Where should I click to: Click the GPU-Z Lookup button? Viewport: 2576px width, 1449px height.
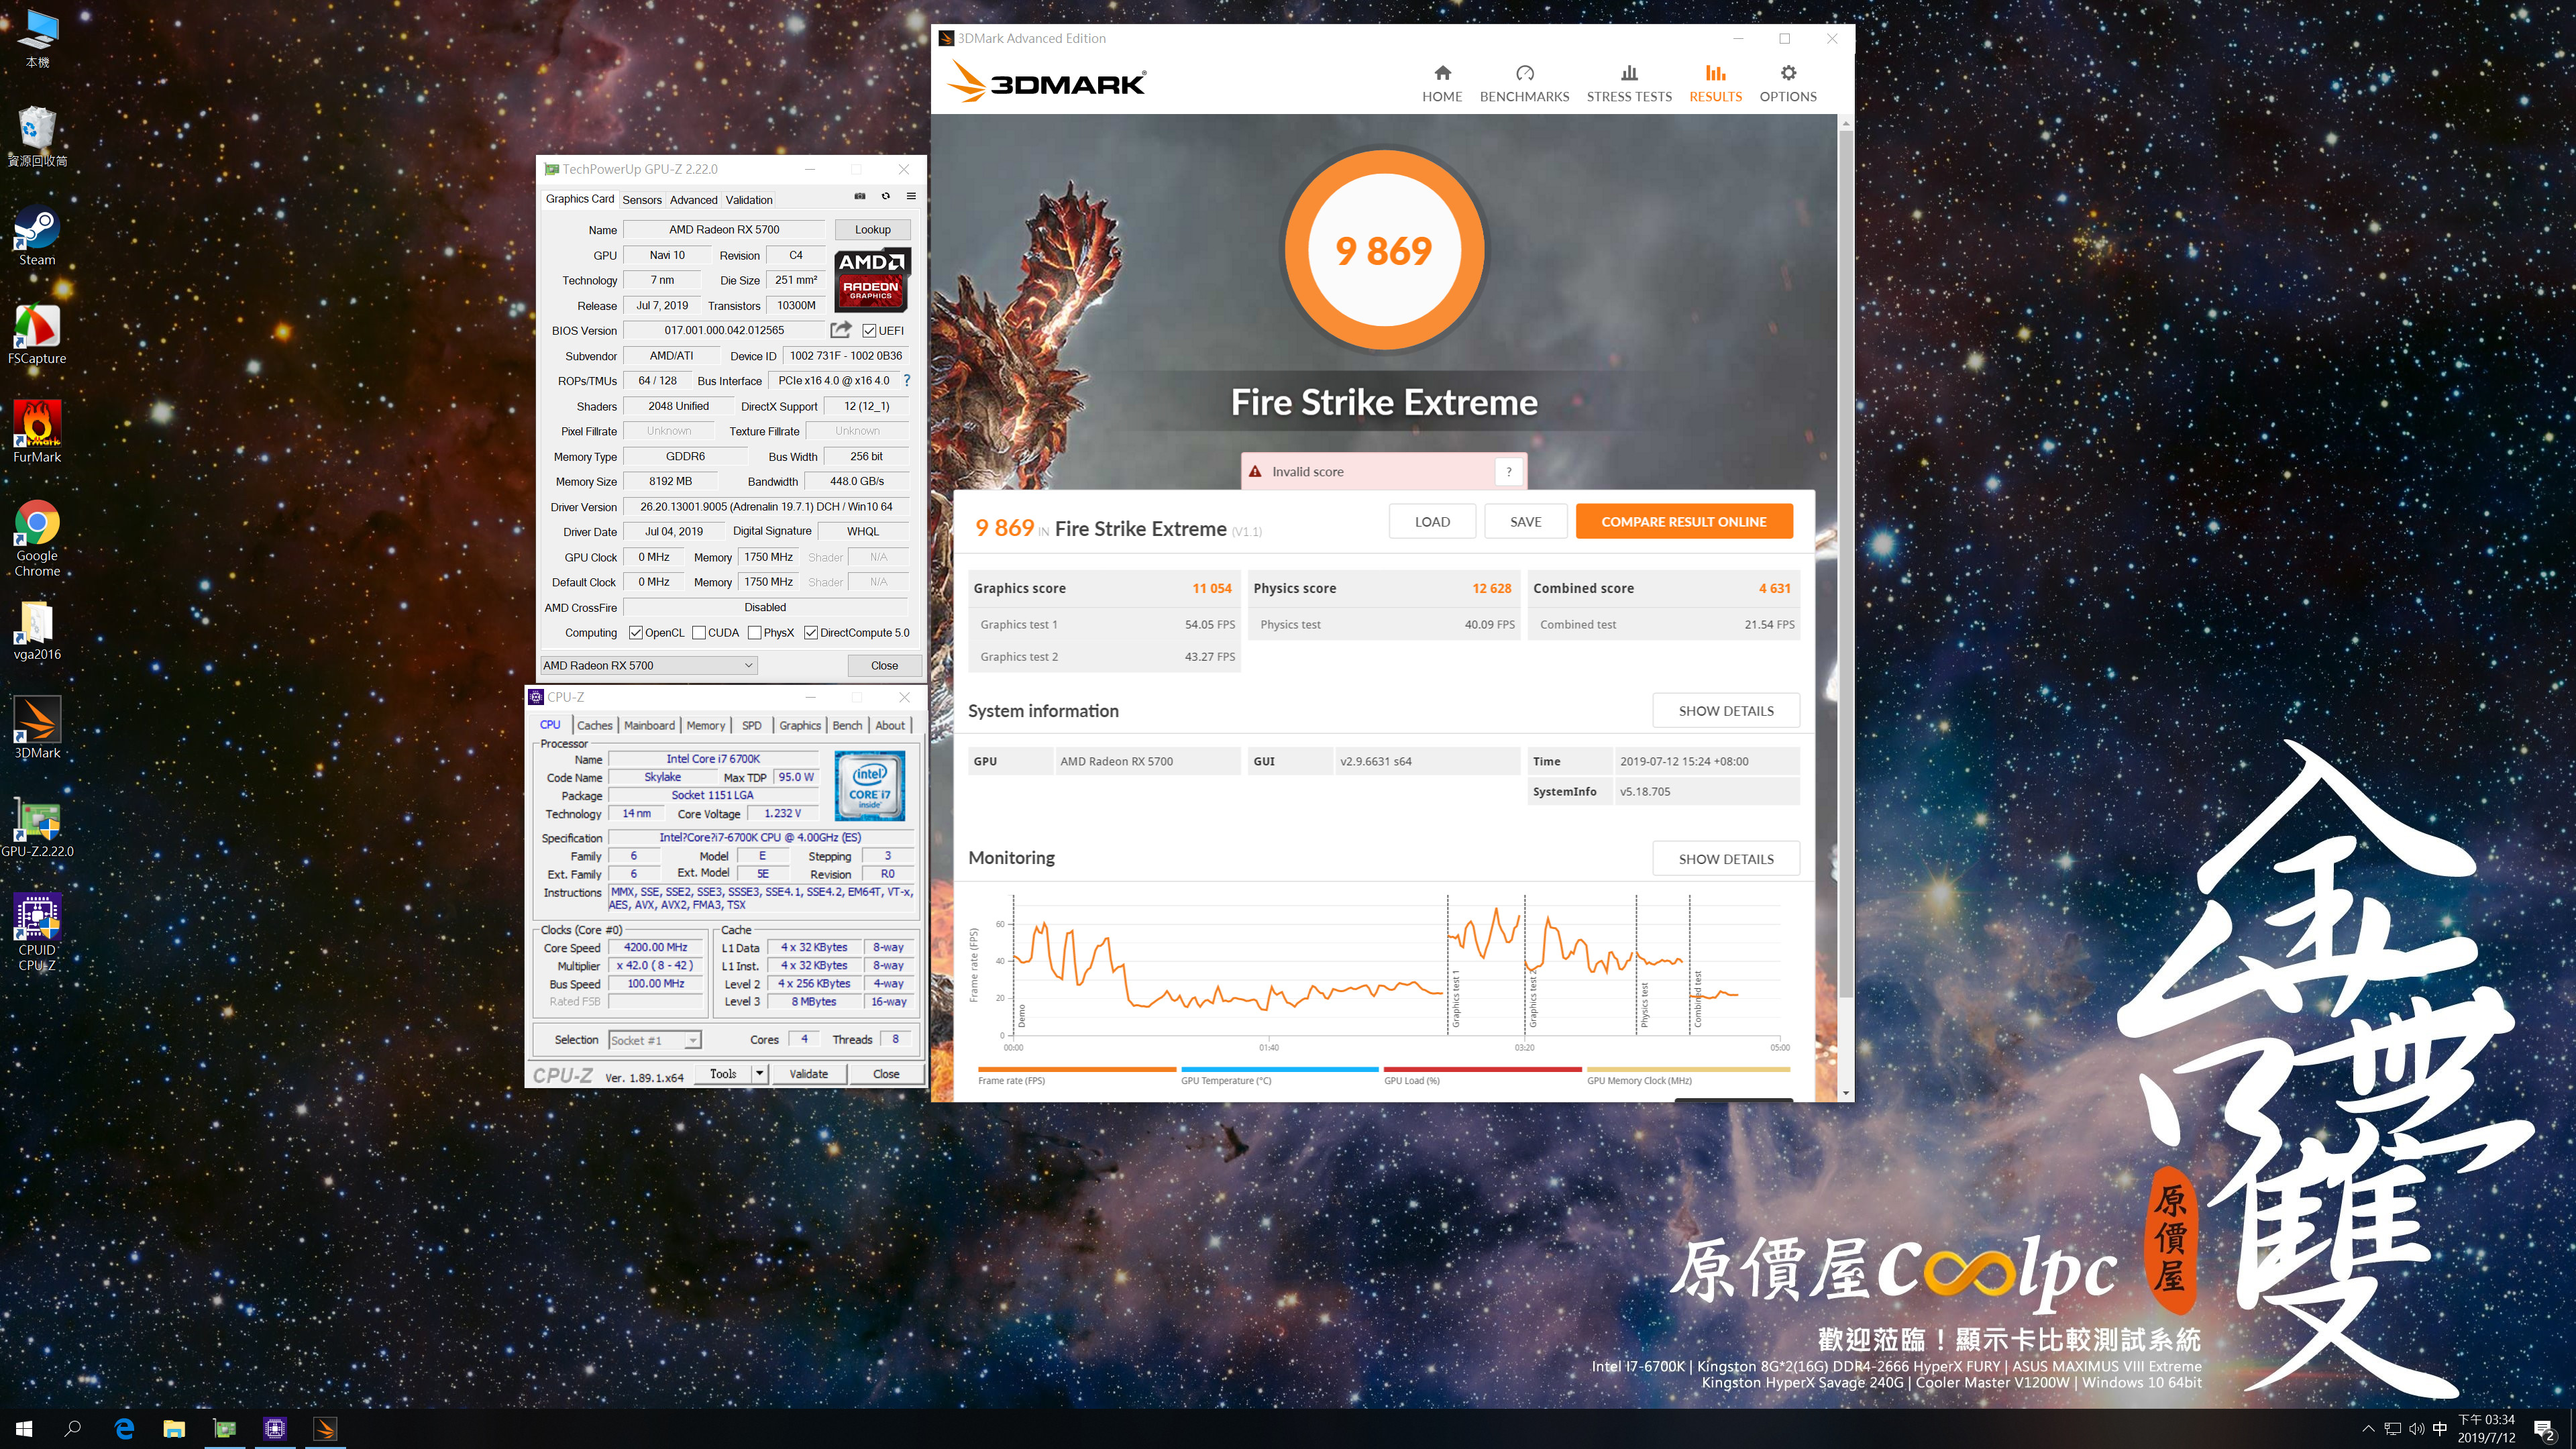[872, 229]
